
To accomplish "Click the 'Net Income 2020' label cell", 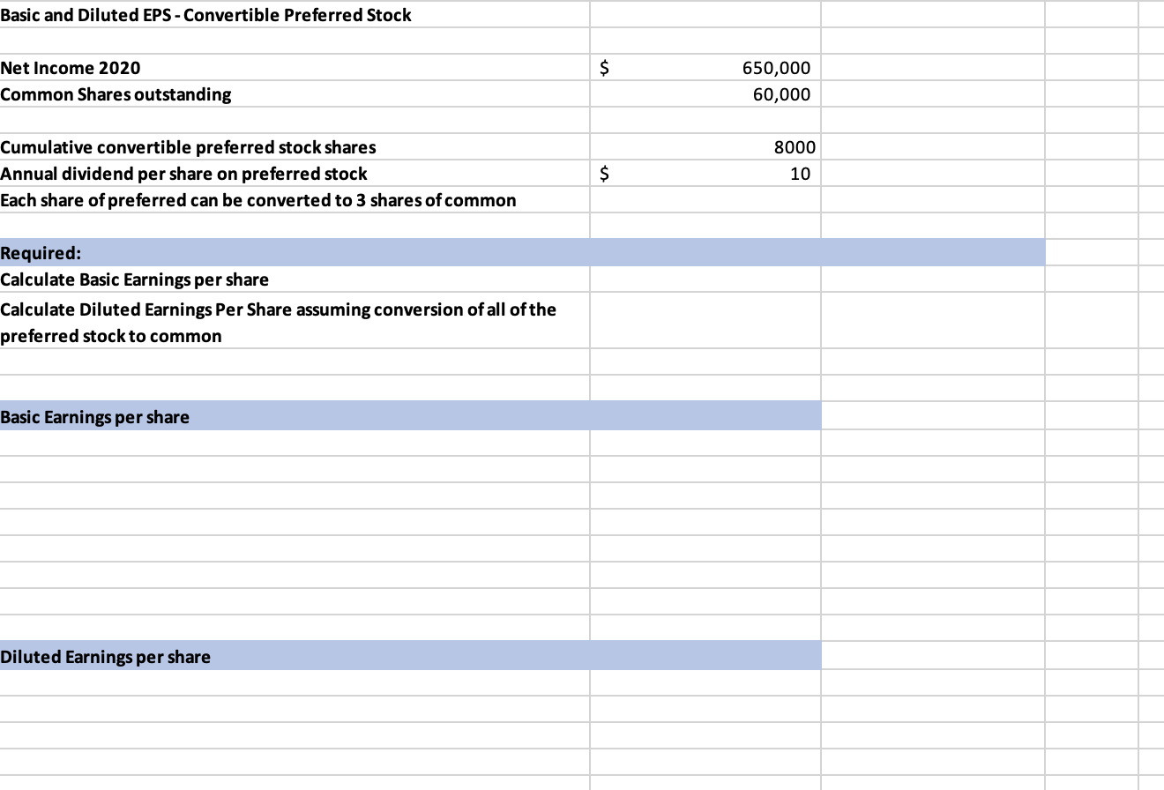I will coord(295,68).
